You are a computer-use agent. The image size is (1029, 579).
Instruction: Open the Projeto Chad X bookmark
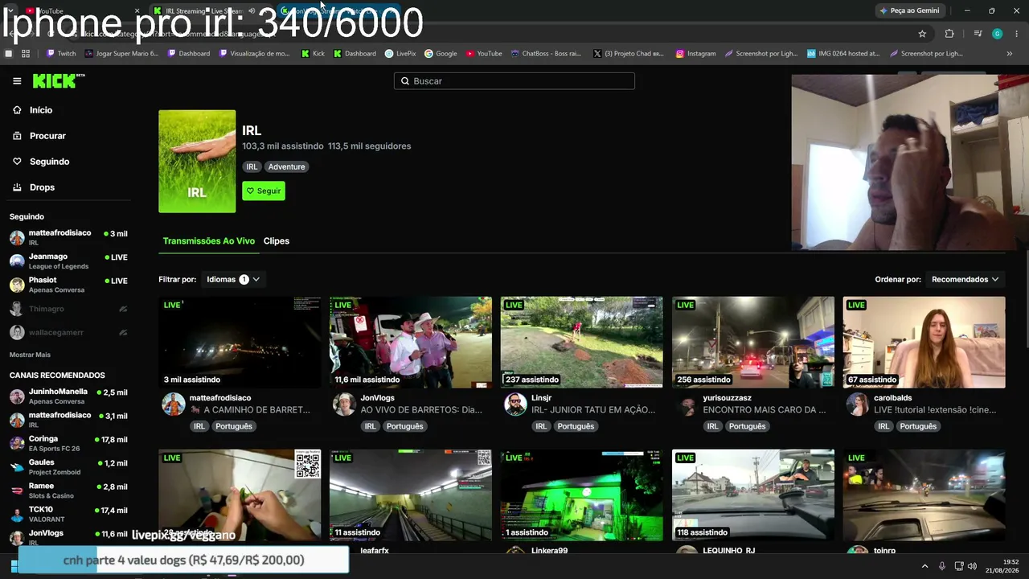(629, 54)
